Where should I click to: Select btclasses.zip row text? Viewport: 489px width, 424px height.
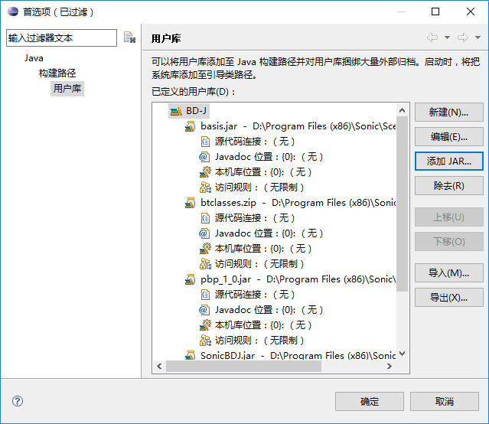point(298,203)
